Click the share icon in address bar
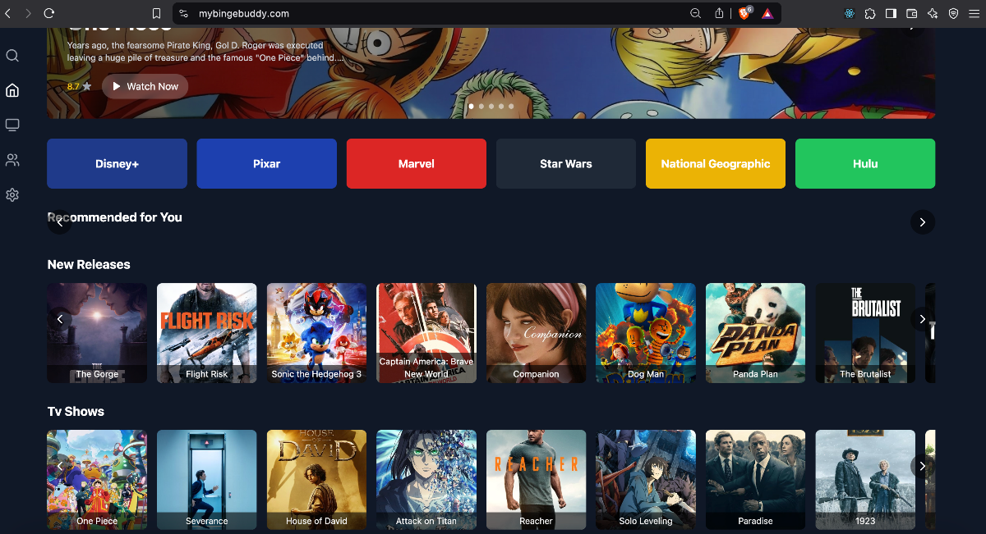This screenshot has width=986, height=534. (719, 13)
